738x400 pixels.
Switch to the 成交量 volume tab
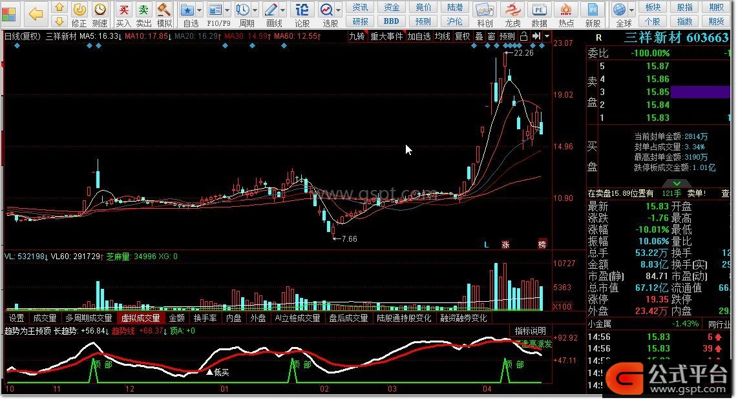pos(45,318)
